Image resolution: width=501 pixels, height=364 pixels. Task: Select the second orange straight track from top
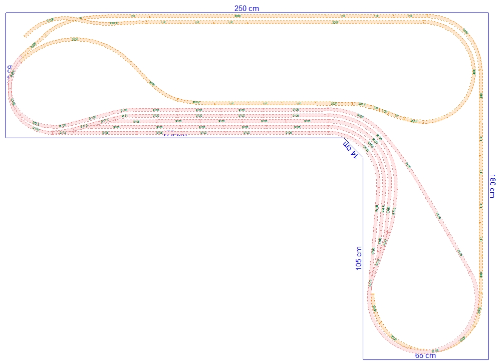click(x=250, y=23)
